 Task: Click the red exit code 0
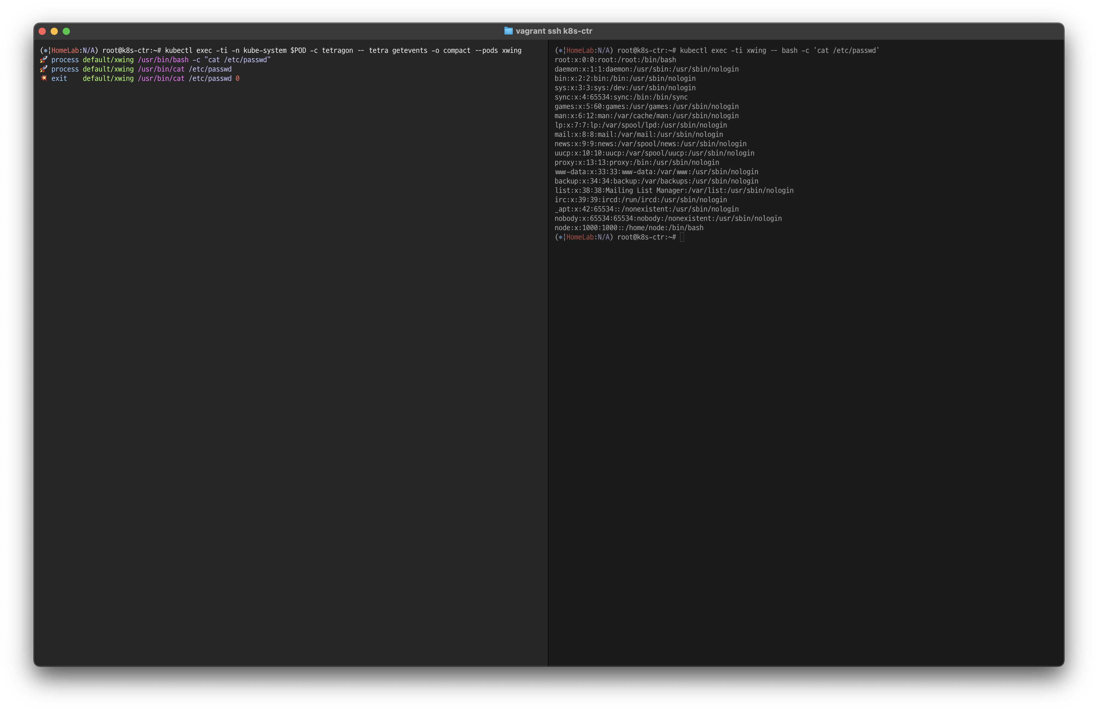pos(238,79)
